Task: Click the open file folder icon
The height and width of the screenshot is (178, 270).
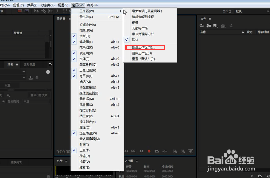Action: point(202,26)
